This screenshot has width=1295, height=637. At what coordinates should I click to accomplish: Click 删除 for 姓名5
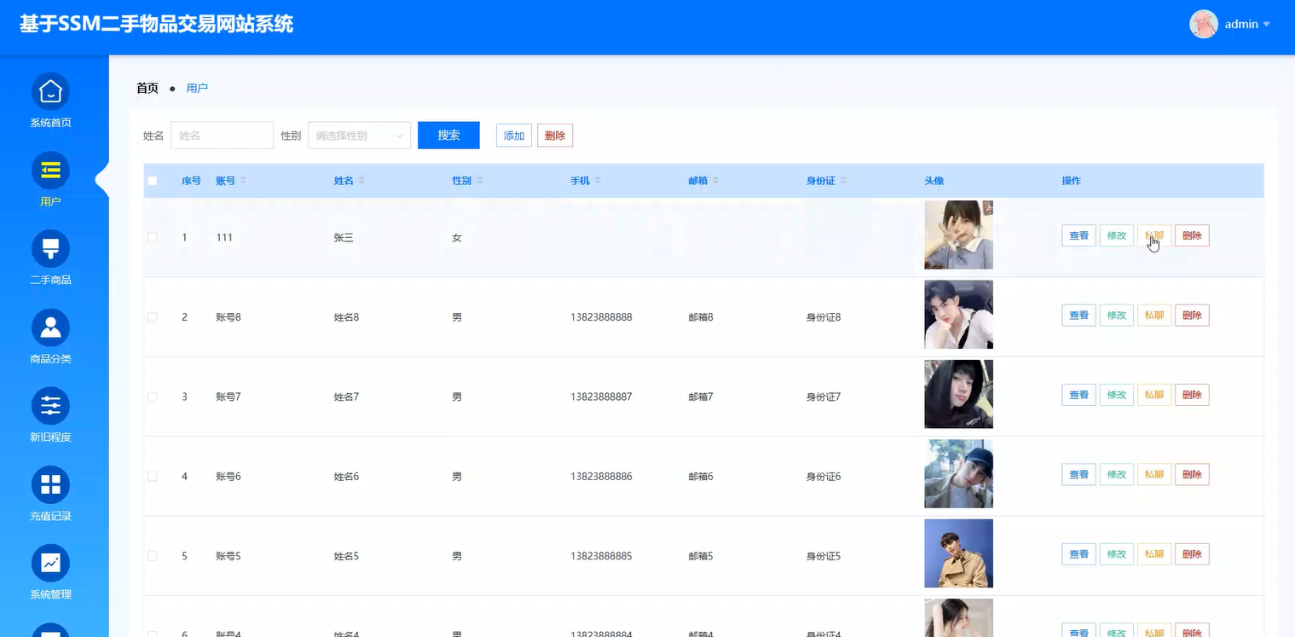tap(1192, 554)
